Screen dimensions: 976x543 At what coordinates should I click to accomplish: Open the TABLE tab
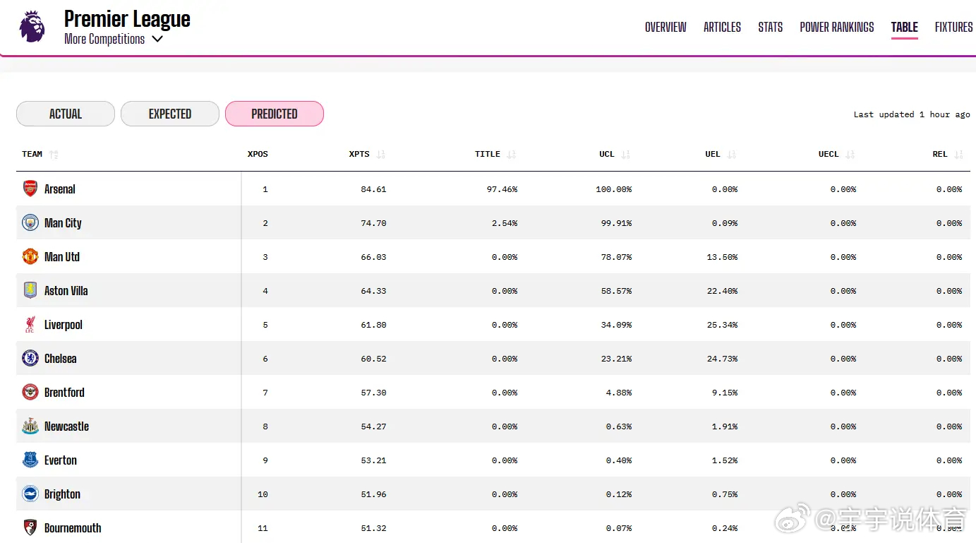point(905,27)
